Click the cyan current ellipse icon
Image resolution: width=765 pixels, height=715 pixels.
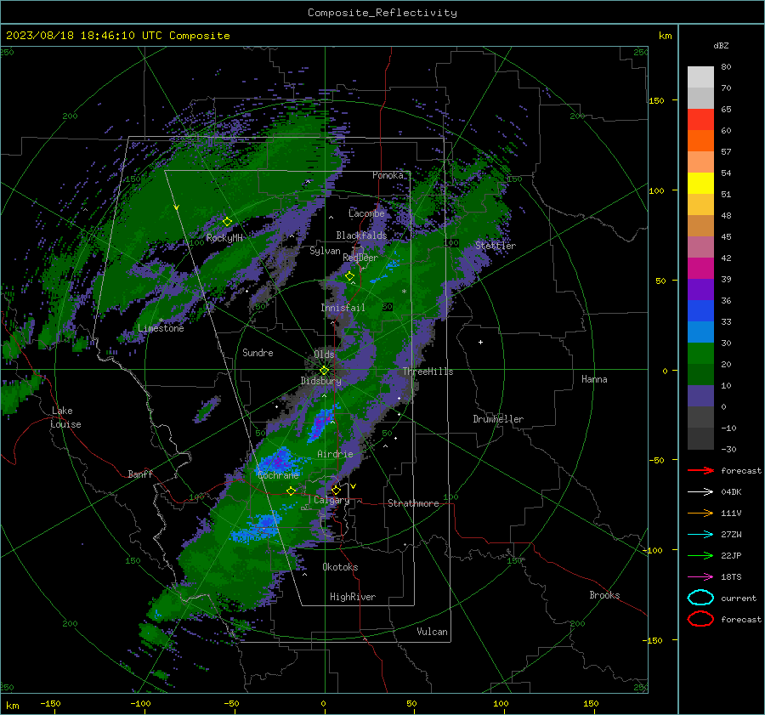click(x=700, y=598)
